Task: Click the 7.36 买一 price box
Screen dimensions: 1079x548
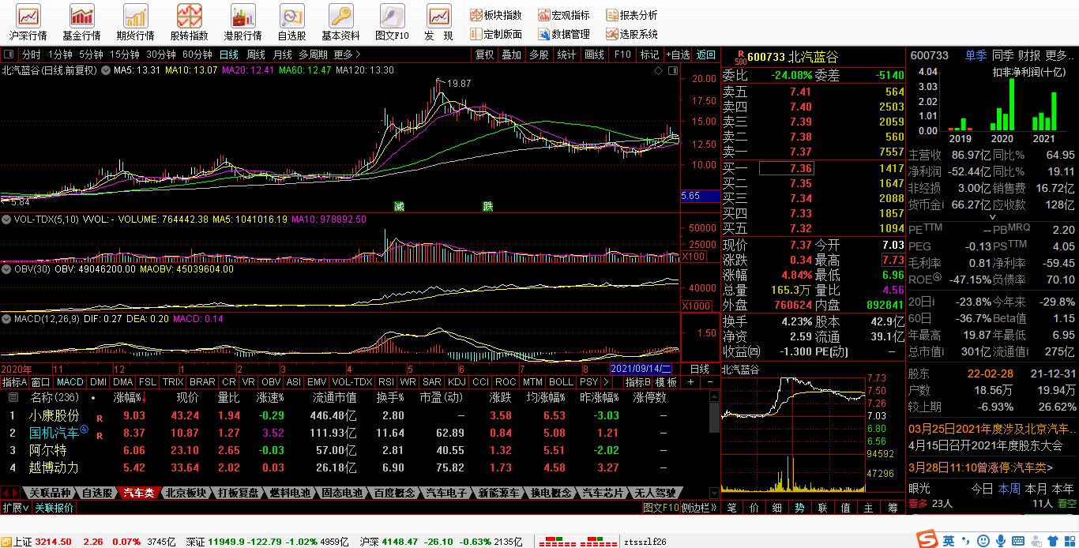Action: tap(786, 168)
